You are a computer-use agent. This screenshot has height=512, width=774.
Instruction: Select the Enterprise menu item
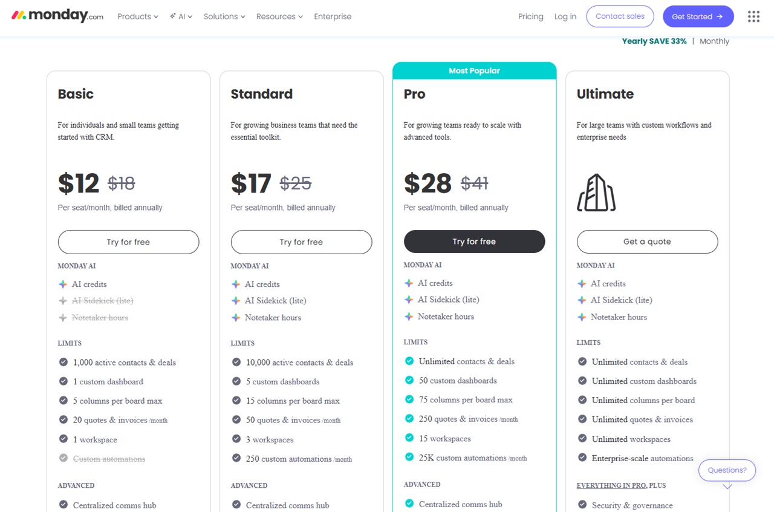[x=333, y=16]
